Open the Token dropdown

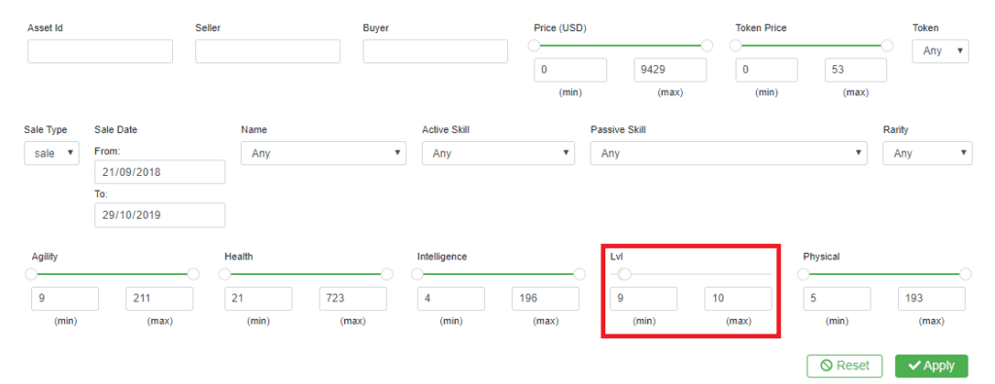(x=941, y=51)
